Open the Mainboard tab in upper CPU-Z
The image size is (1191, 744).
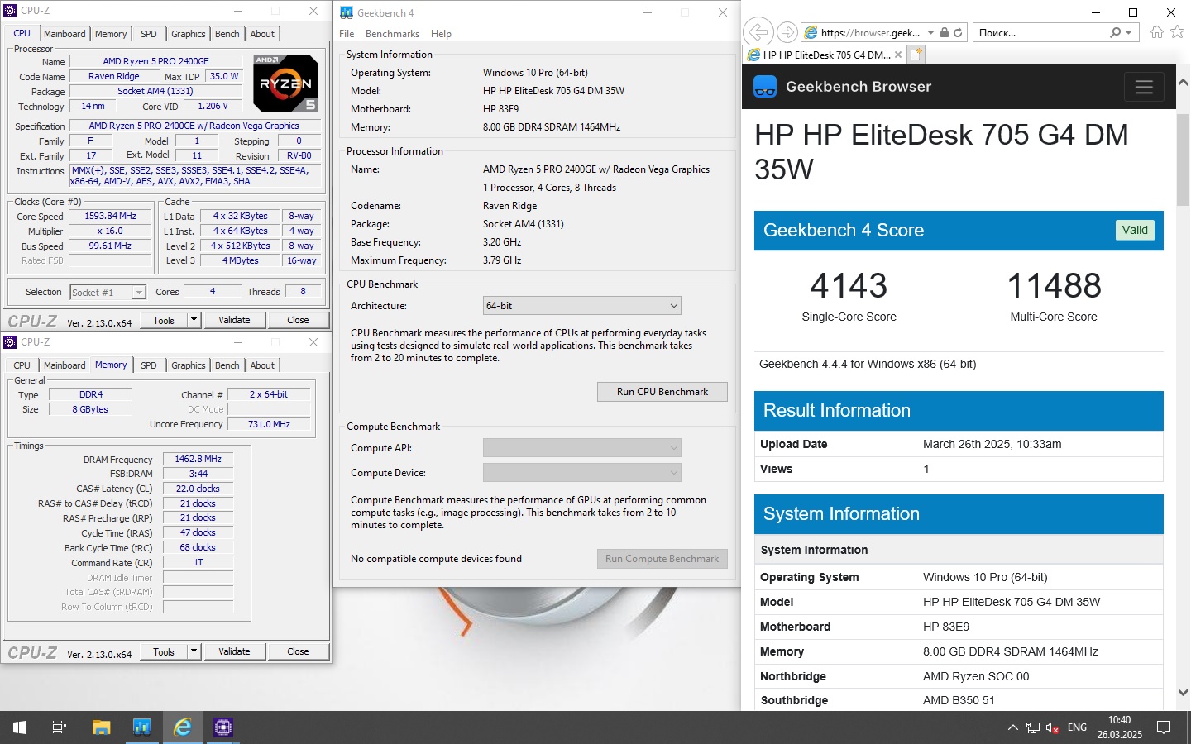coord(65,34)
